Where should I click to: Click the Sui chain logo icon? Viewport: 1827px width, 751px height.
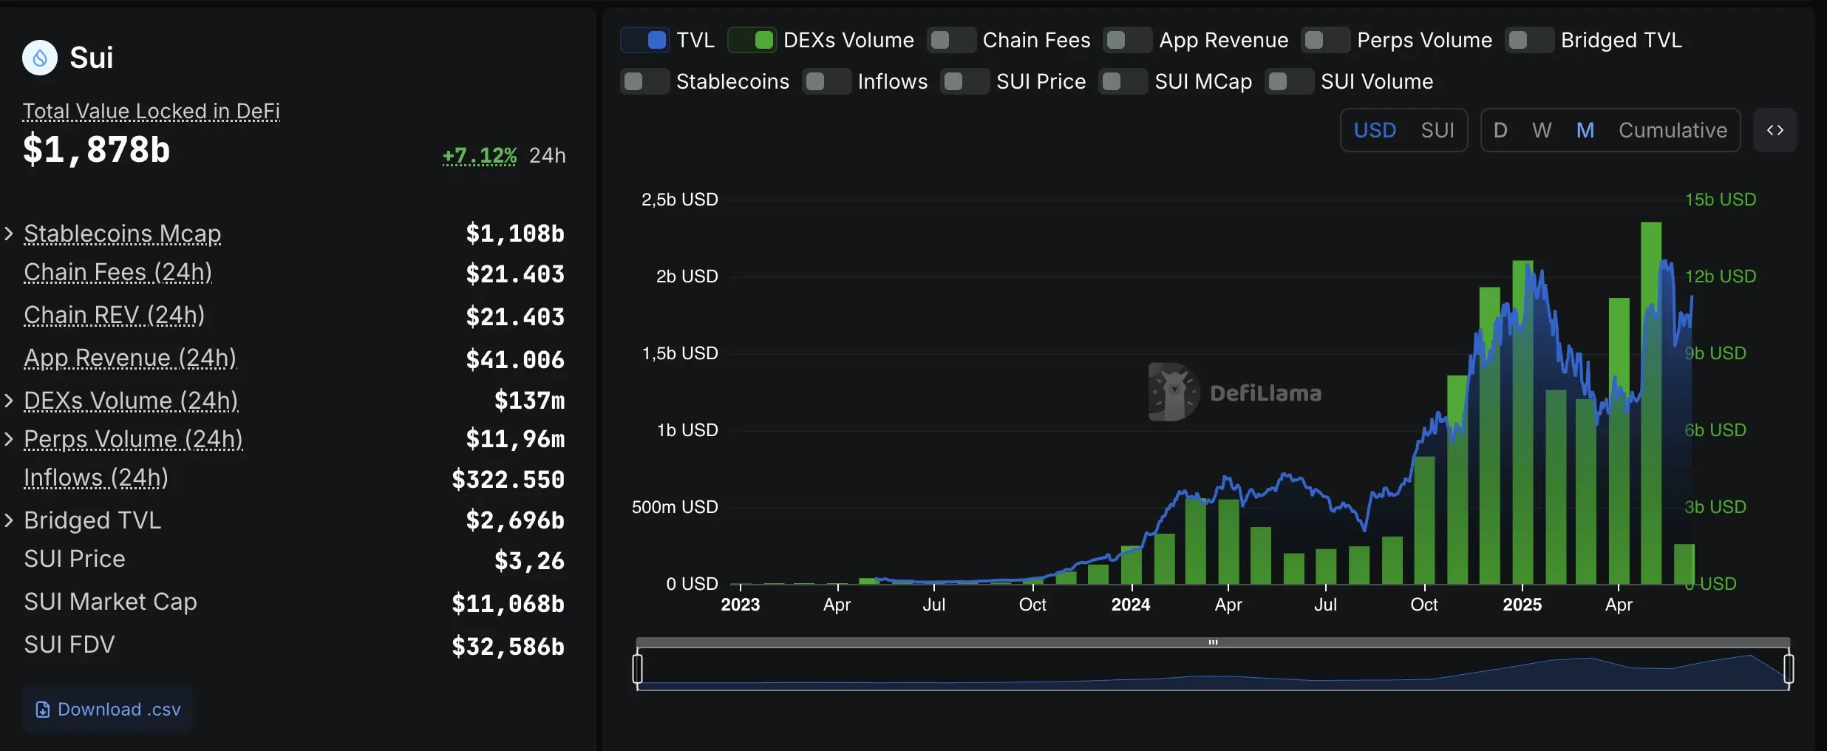pyautogui.click(x=40, y=58)
